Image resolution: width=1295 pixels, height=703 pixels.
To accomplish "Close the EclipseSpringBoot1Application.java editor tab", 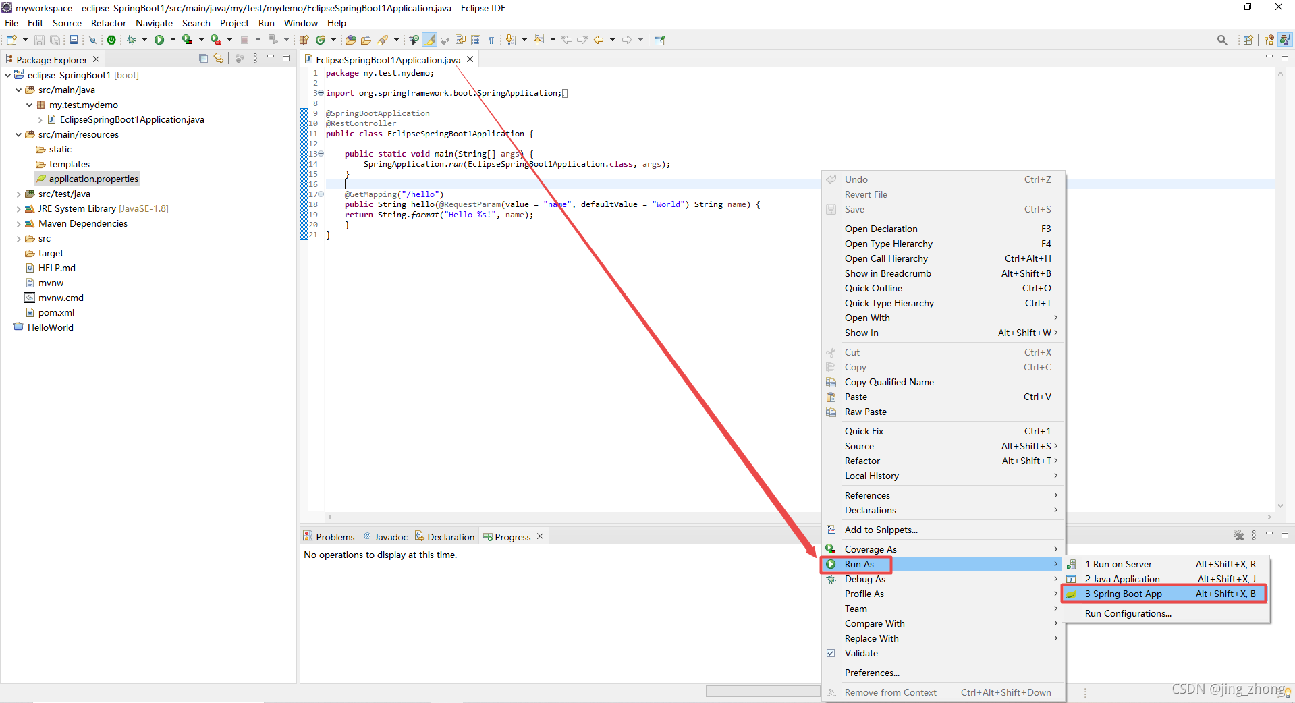I will [x=470, y=59].
